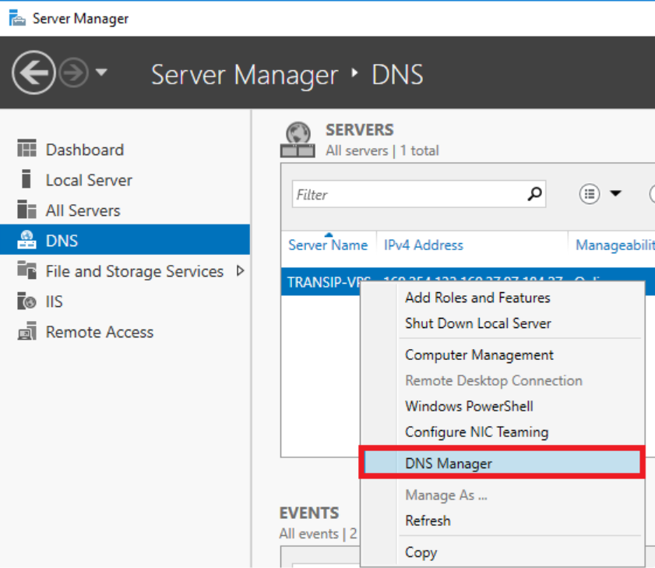Open the navigation history dropdown arrow
655x568 pixels.
(x=102, y=73)
